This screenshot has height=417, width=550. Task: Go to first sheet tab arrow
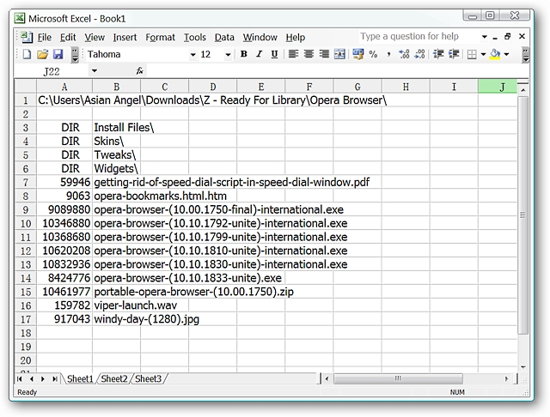pos(20,379)
